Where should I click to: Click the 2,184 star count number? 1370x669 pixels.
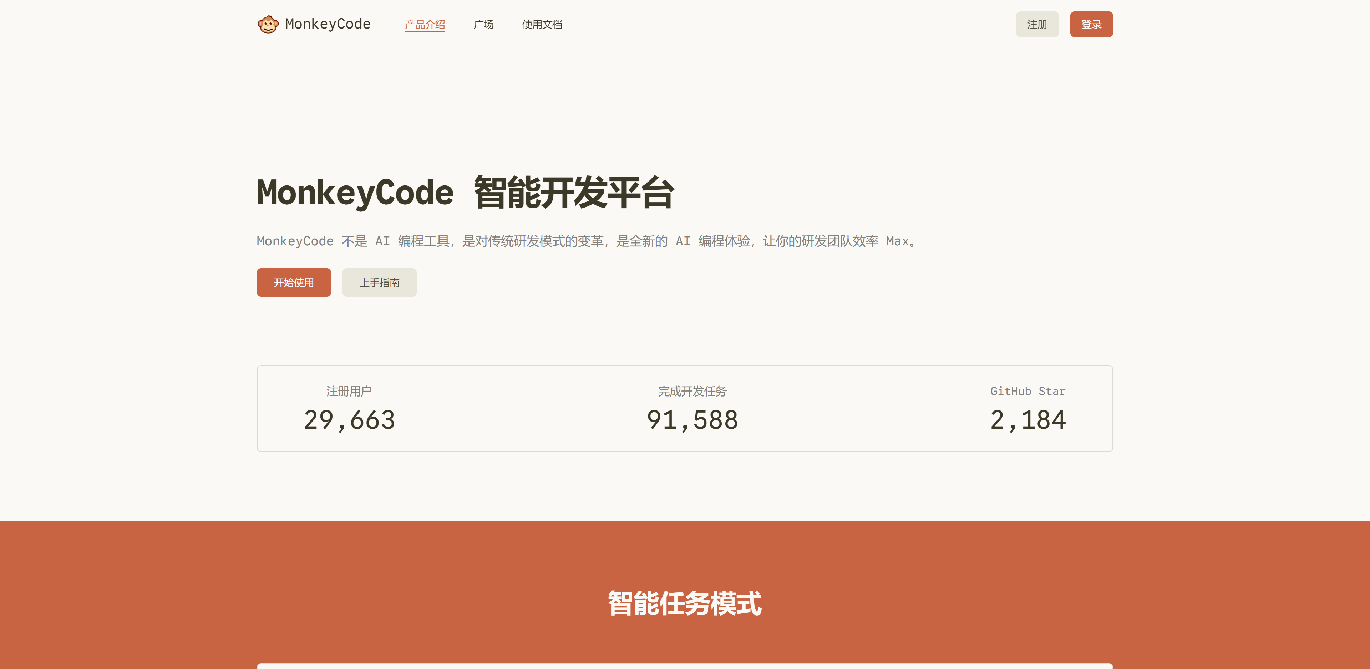pos(1027,420)
